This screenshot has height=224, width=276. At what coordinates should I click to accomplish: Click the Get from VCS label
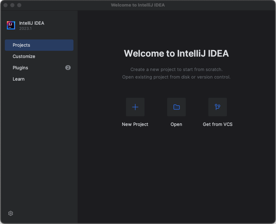click(218, 124)
